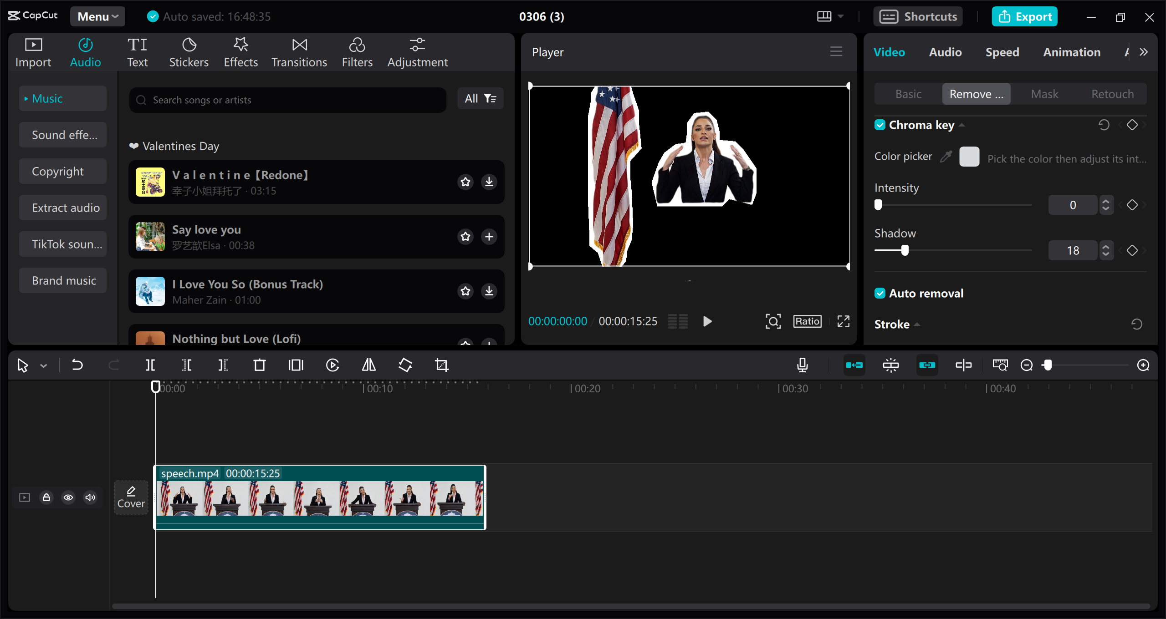Pick a color with the Chroma key eyedropper
This screenshot has height=619, width=1166.
coord(946,156)
